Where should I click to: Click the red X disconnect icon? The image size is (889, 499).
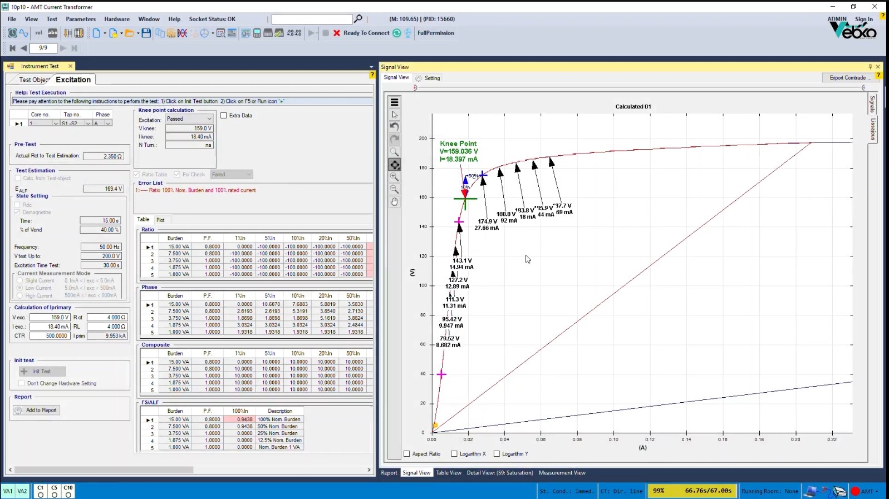coord(337,33)
